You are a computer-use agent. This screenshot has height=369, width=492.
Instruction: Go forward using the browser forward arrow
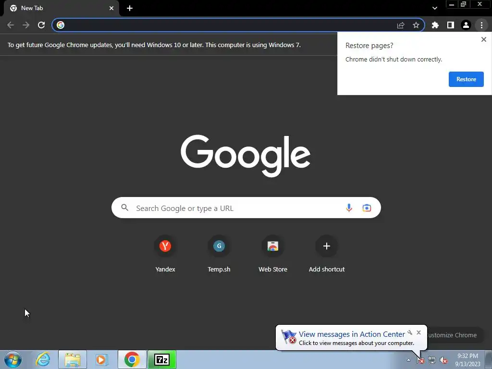click(26, 25)
